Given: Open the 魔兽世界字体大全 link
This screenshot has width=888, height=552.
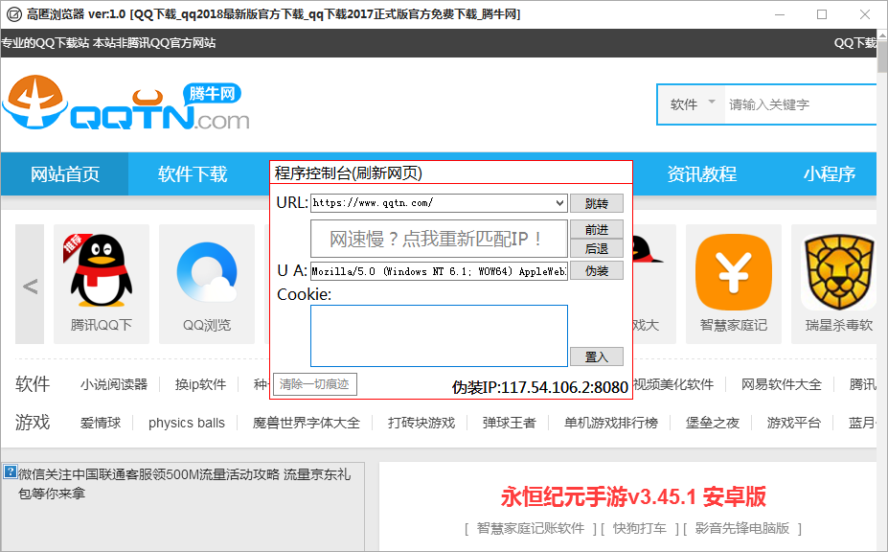Looking at the screenshot, I should pyautogui.click(x=307, y=423).
